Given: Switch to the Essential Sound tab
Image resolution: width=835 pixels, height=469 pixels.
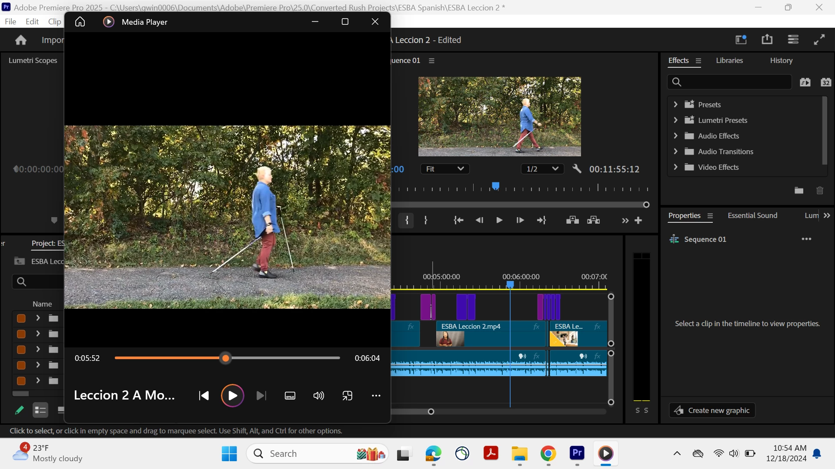Looking at the screenshot, I should click(752, 215).
